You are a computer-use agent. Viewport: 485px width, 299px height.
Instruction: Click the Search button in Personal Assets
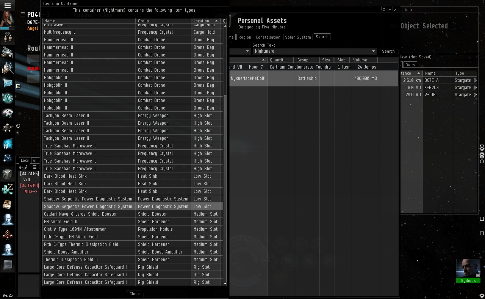pyautogui.click(x=388, y=51)
